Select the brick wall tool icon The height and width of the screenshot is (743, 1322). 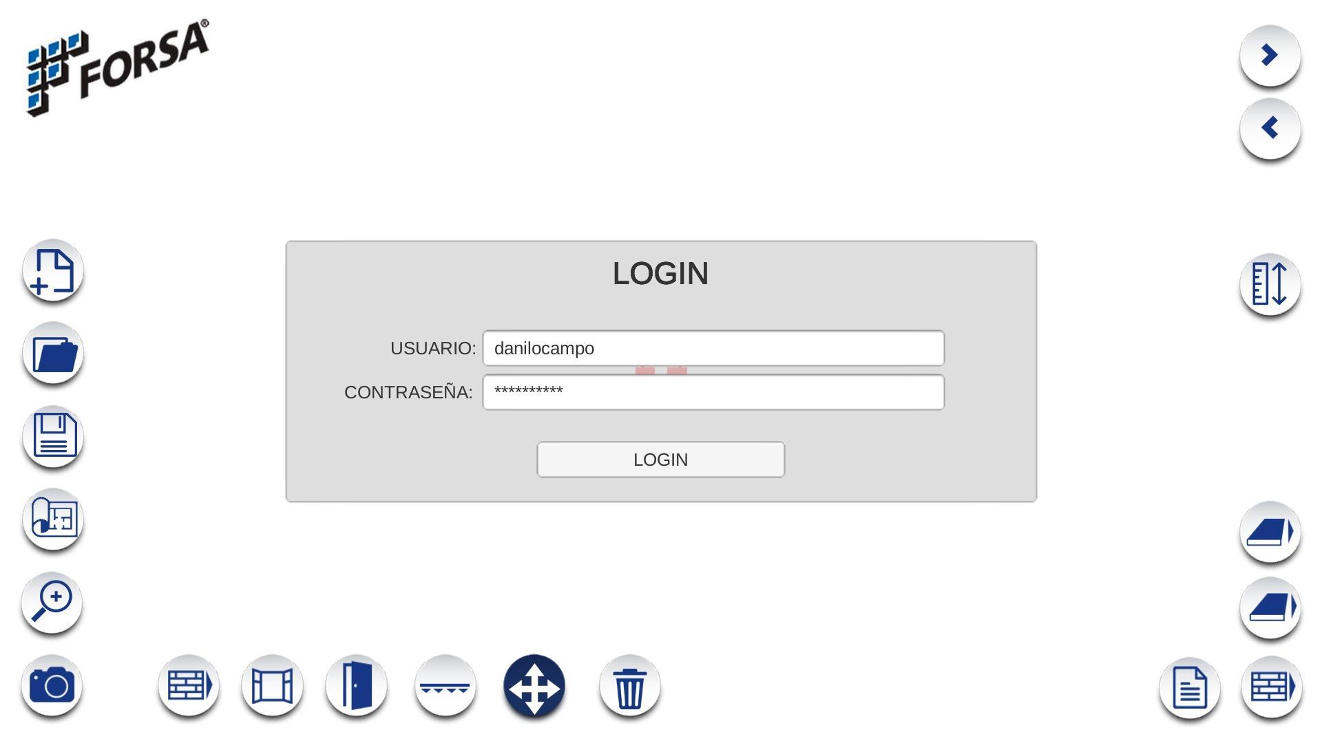coord(189,685)
